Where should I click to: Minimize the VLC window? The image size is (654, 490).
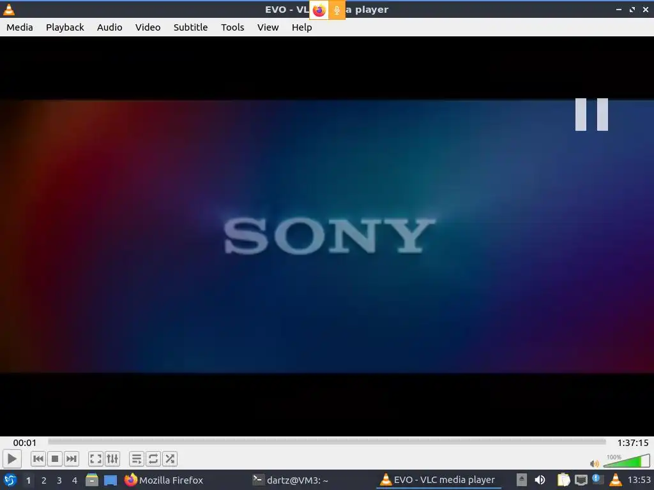619,10
